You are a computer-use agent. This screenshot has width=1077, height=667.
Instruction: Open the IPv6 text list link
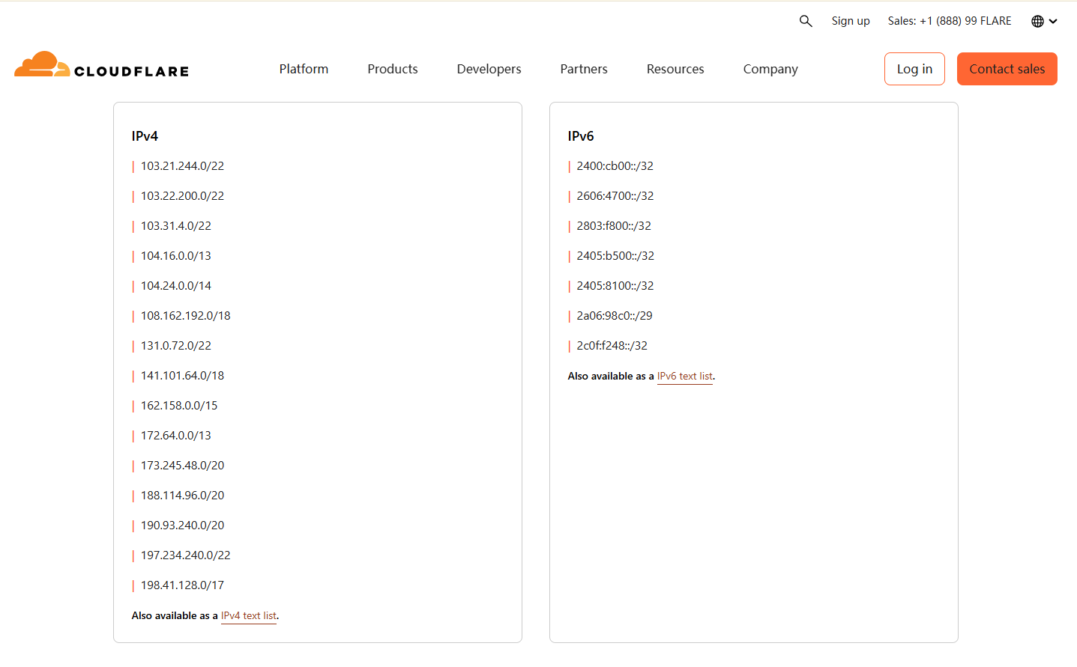pos(684,376)
